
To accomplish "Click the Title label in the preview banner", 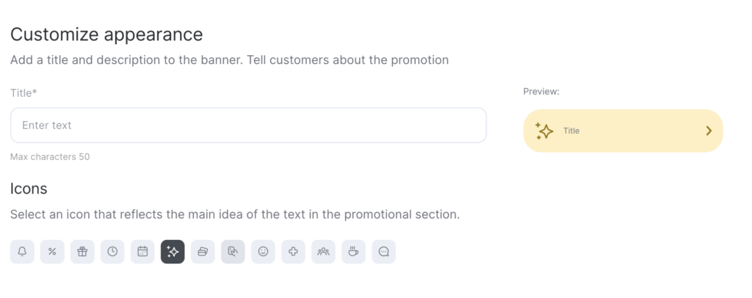I will point(571,131).
